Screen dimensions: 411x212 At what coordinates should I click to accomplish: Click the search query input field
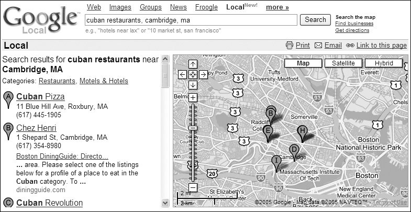coord(191,20)
